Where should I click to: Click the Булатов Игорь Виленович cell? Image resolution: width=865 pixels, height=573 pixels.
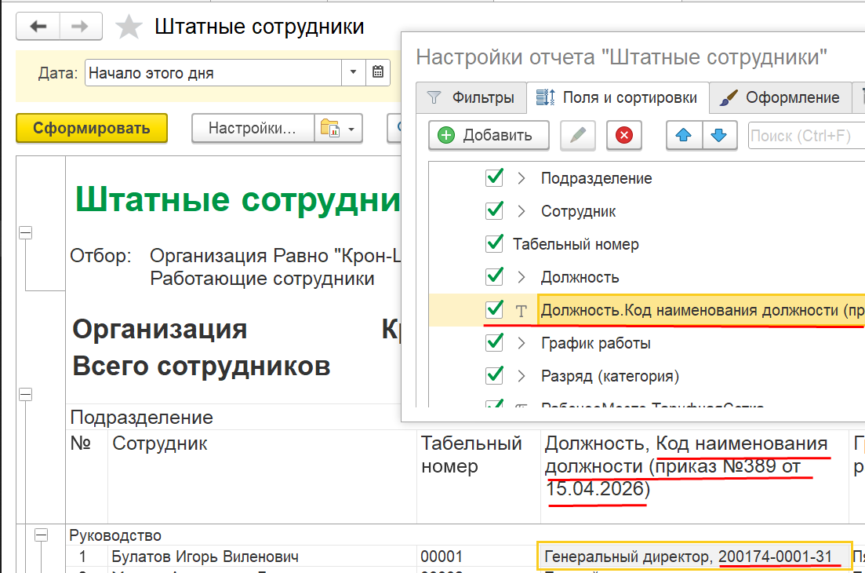pos(262,557)
